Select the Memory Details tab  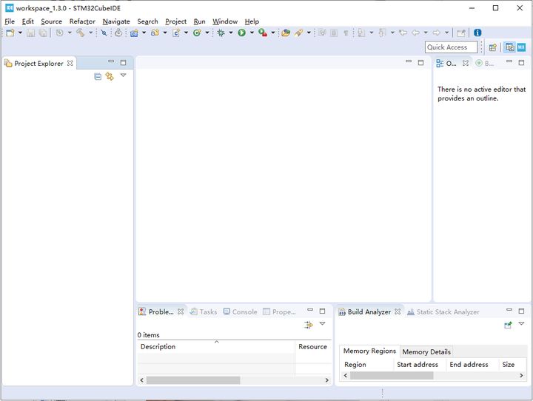(426, 351)
